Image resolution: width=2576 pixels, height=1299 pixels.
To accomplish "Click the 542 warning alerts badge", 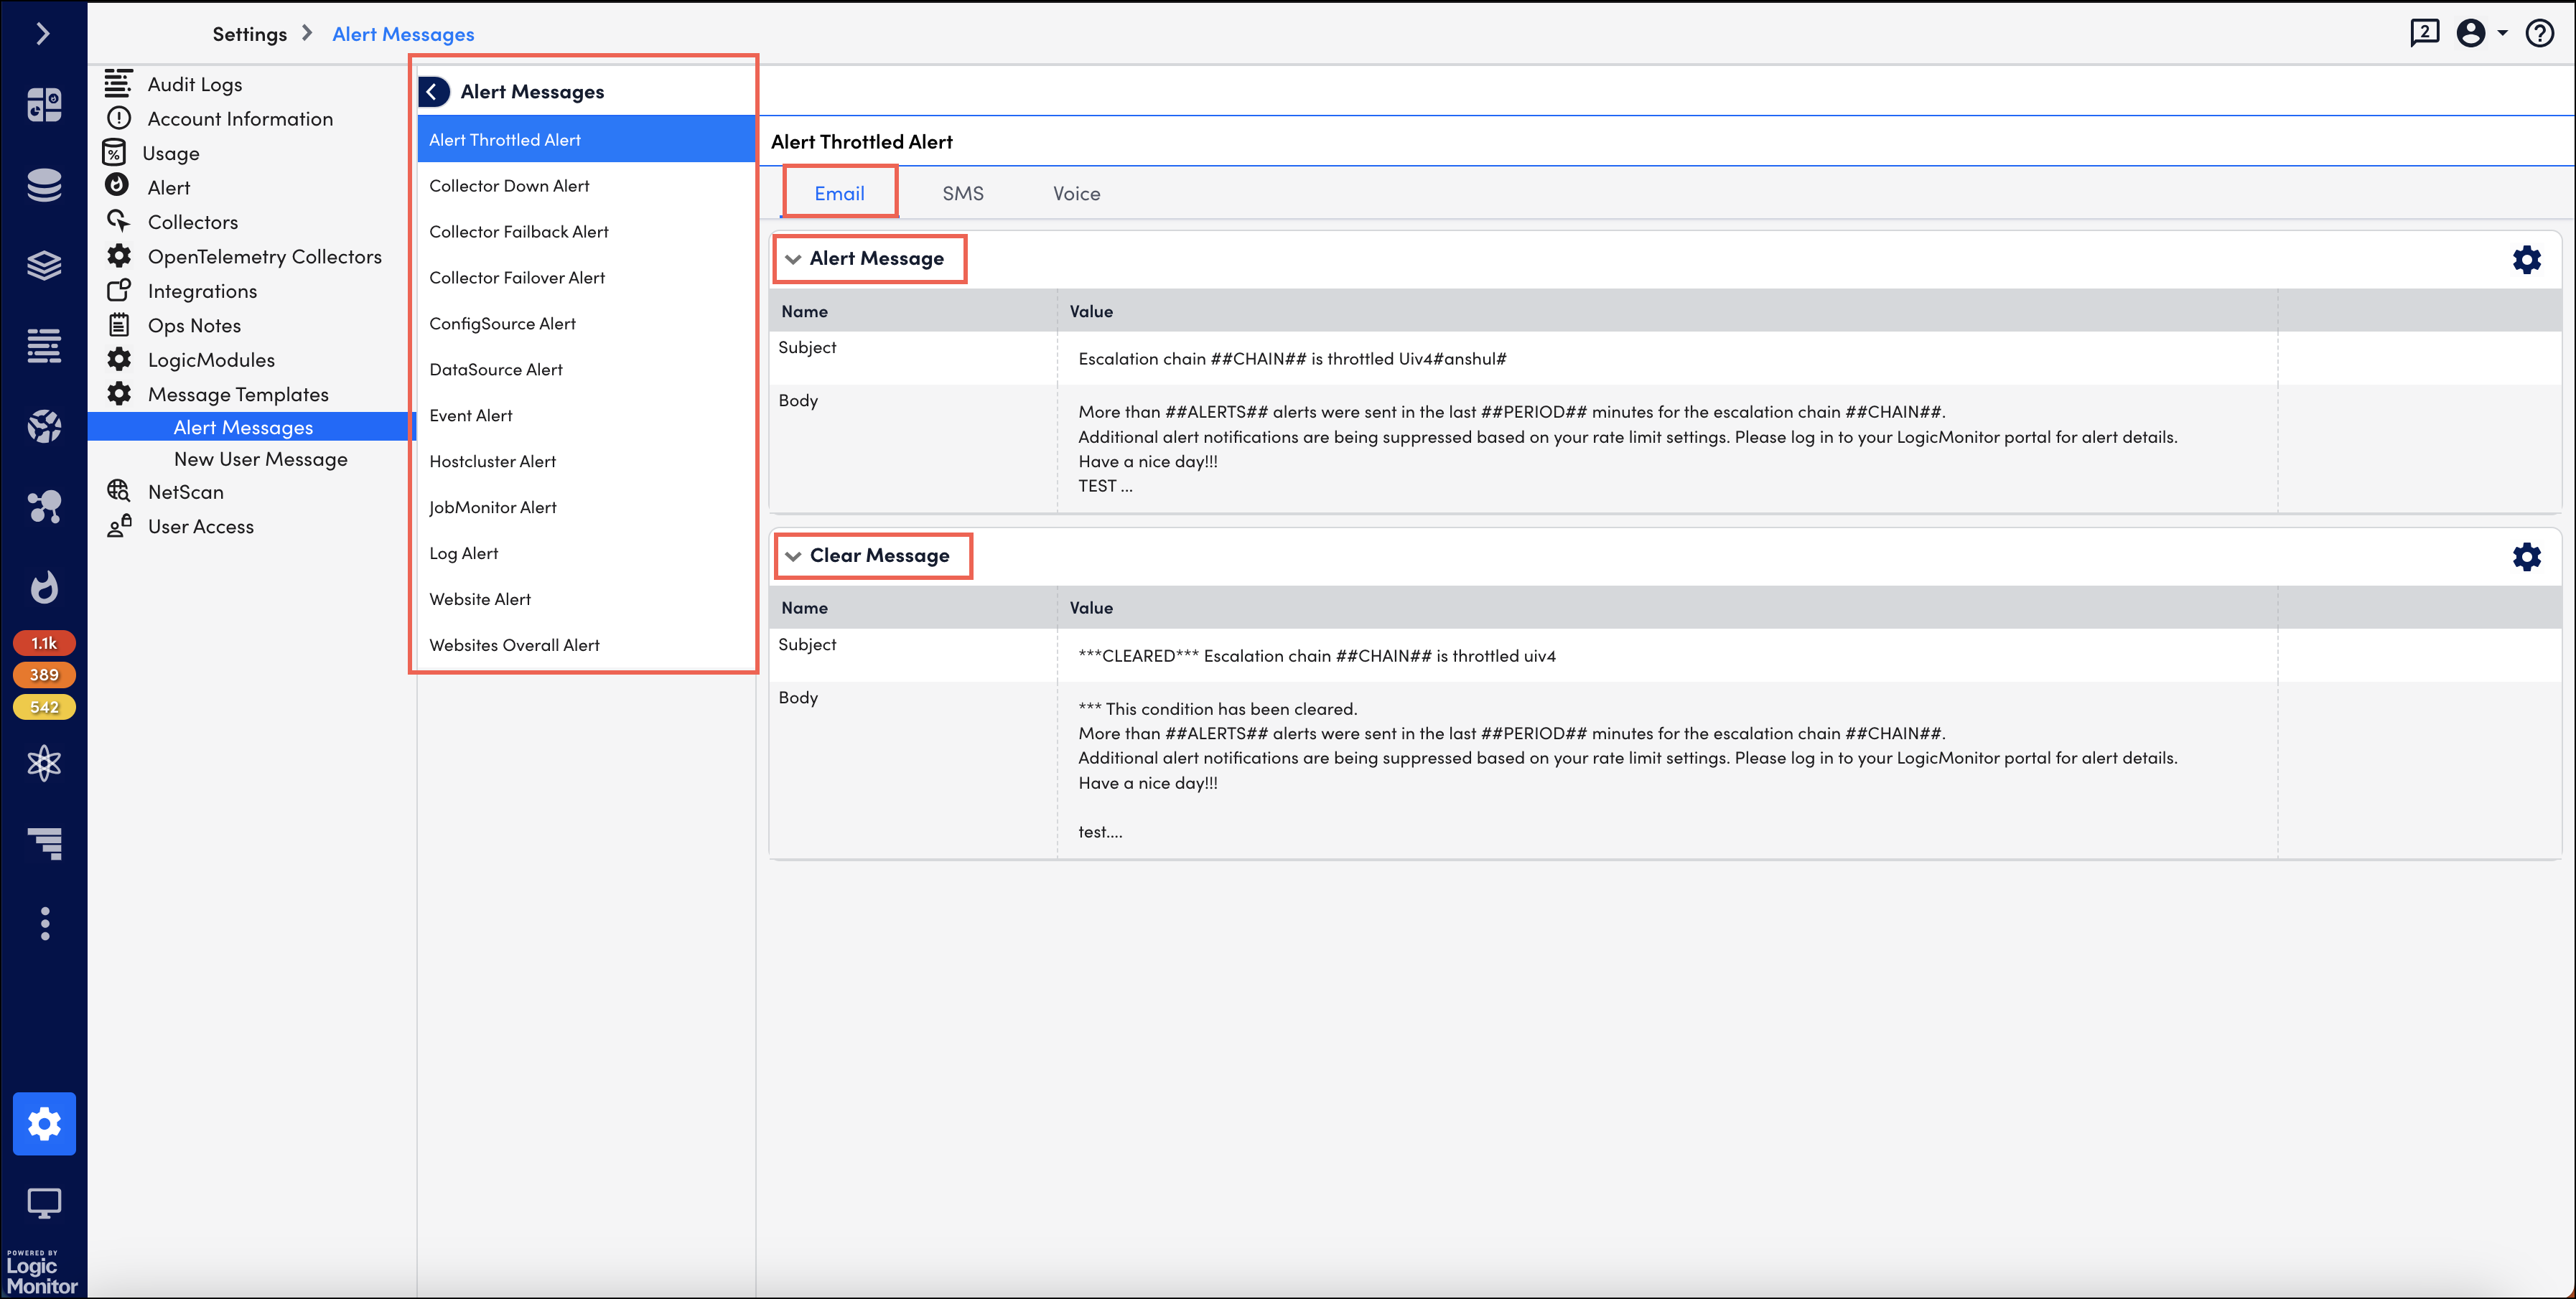I will 44,707.
